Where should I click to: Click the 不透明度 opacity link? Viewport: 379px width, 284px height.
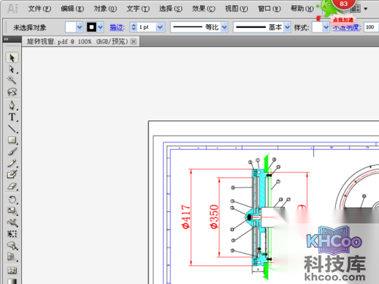point(346,27)
